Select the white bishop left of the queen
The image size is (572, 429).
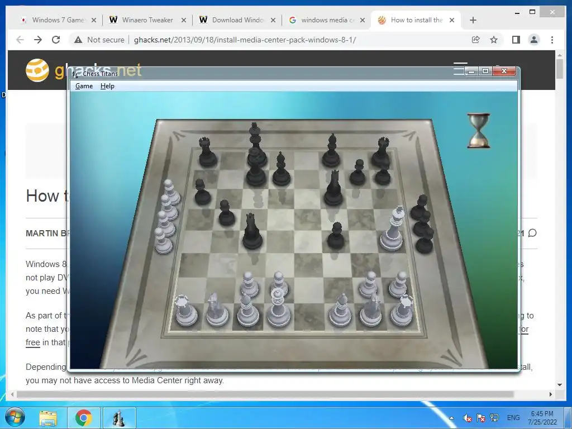(x=247, y=311)
